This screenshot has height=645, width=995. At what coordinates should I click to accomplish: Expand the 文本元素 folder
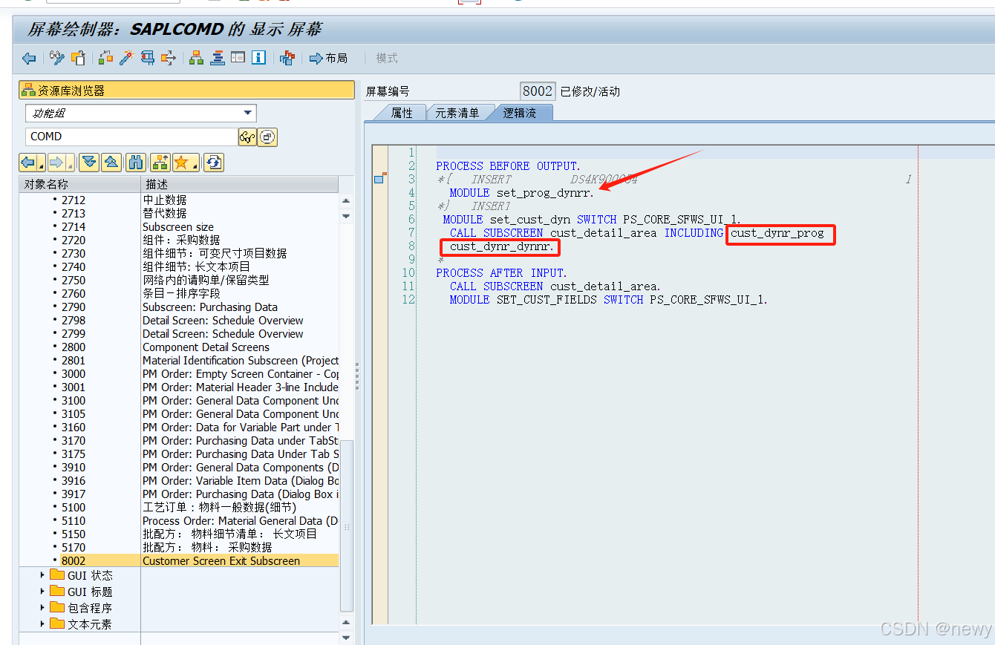coord(42,624)
